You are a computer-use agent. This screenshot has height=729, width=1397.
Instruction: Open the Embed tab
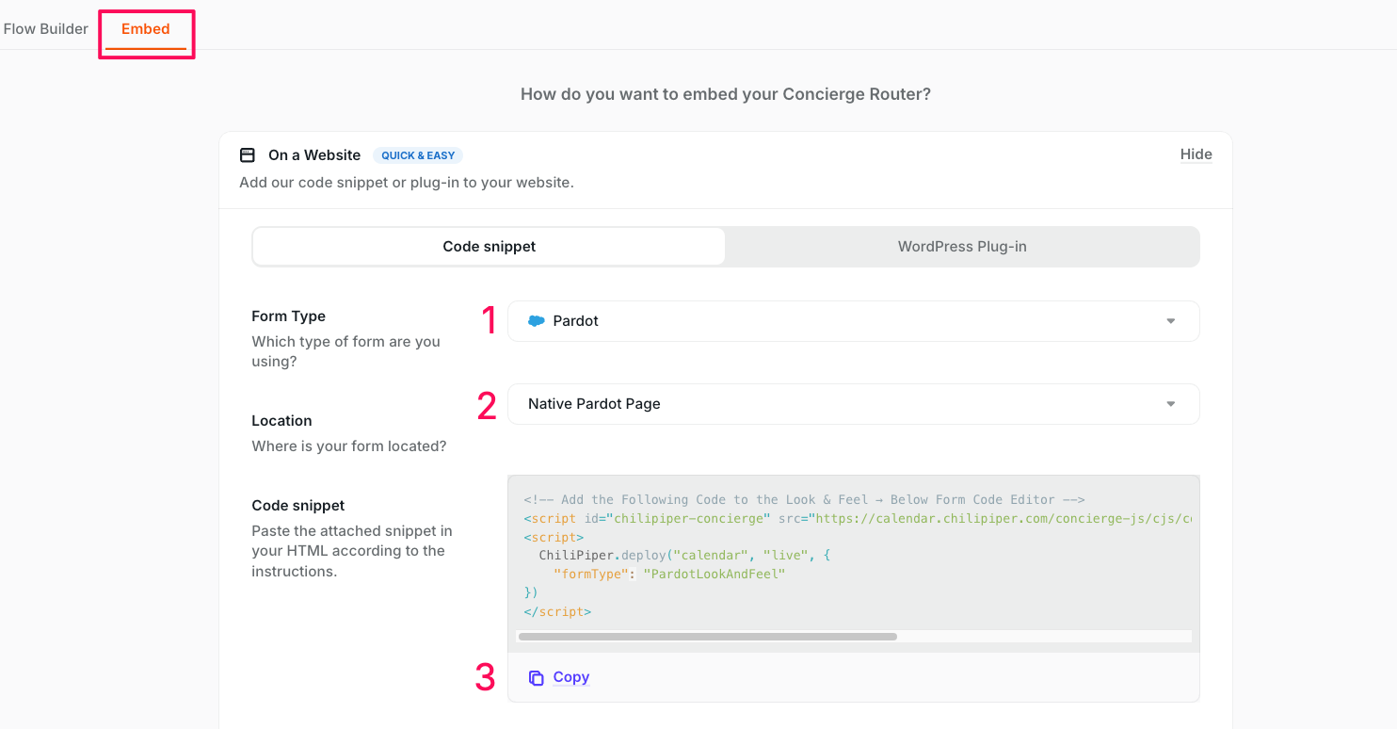pos(146,29)
